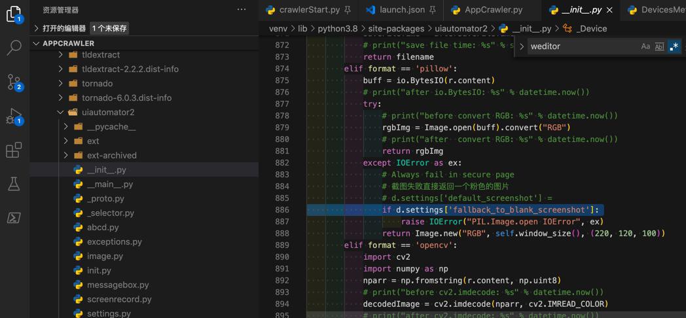Click the 资源管理器 panel title

[x=61, y=10]
